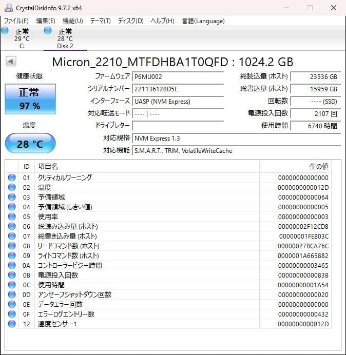Click total host writes value 15959 GB
Image resolution: width=346 pixels, height=355 pixels.
tap(315, 89)
